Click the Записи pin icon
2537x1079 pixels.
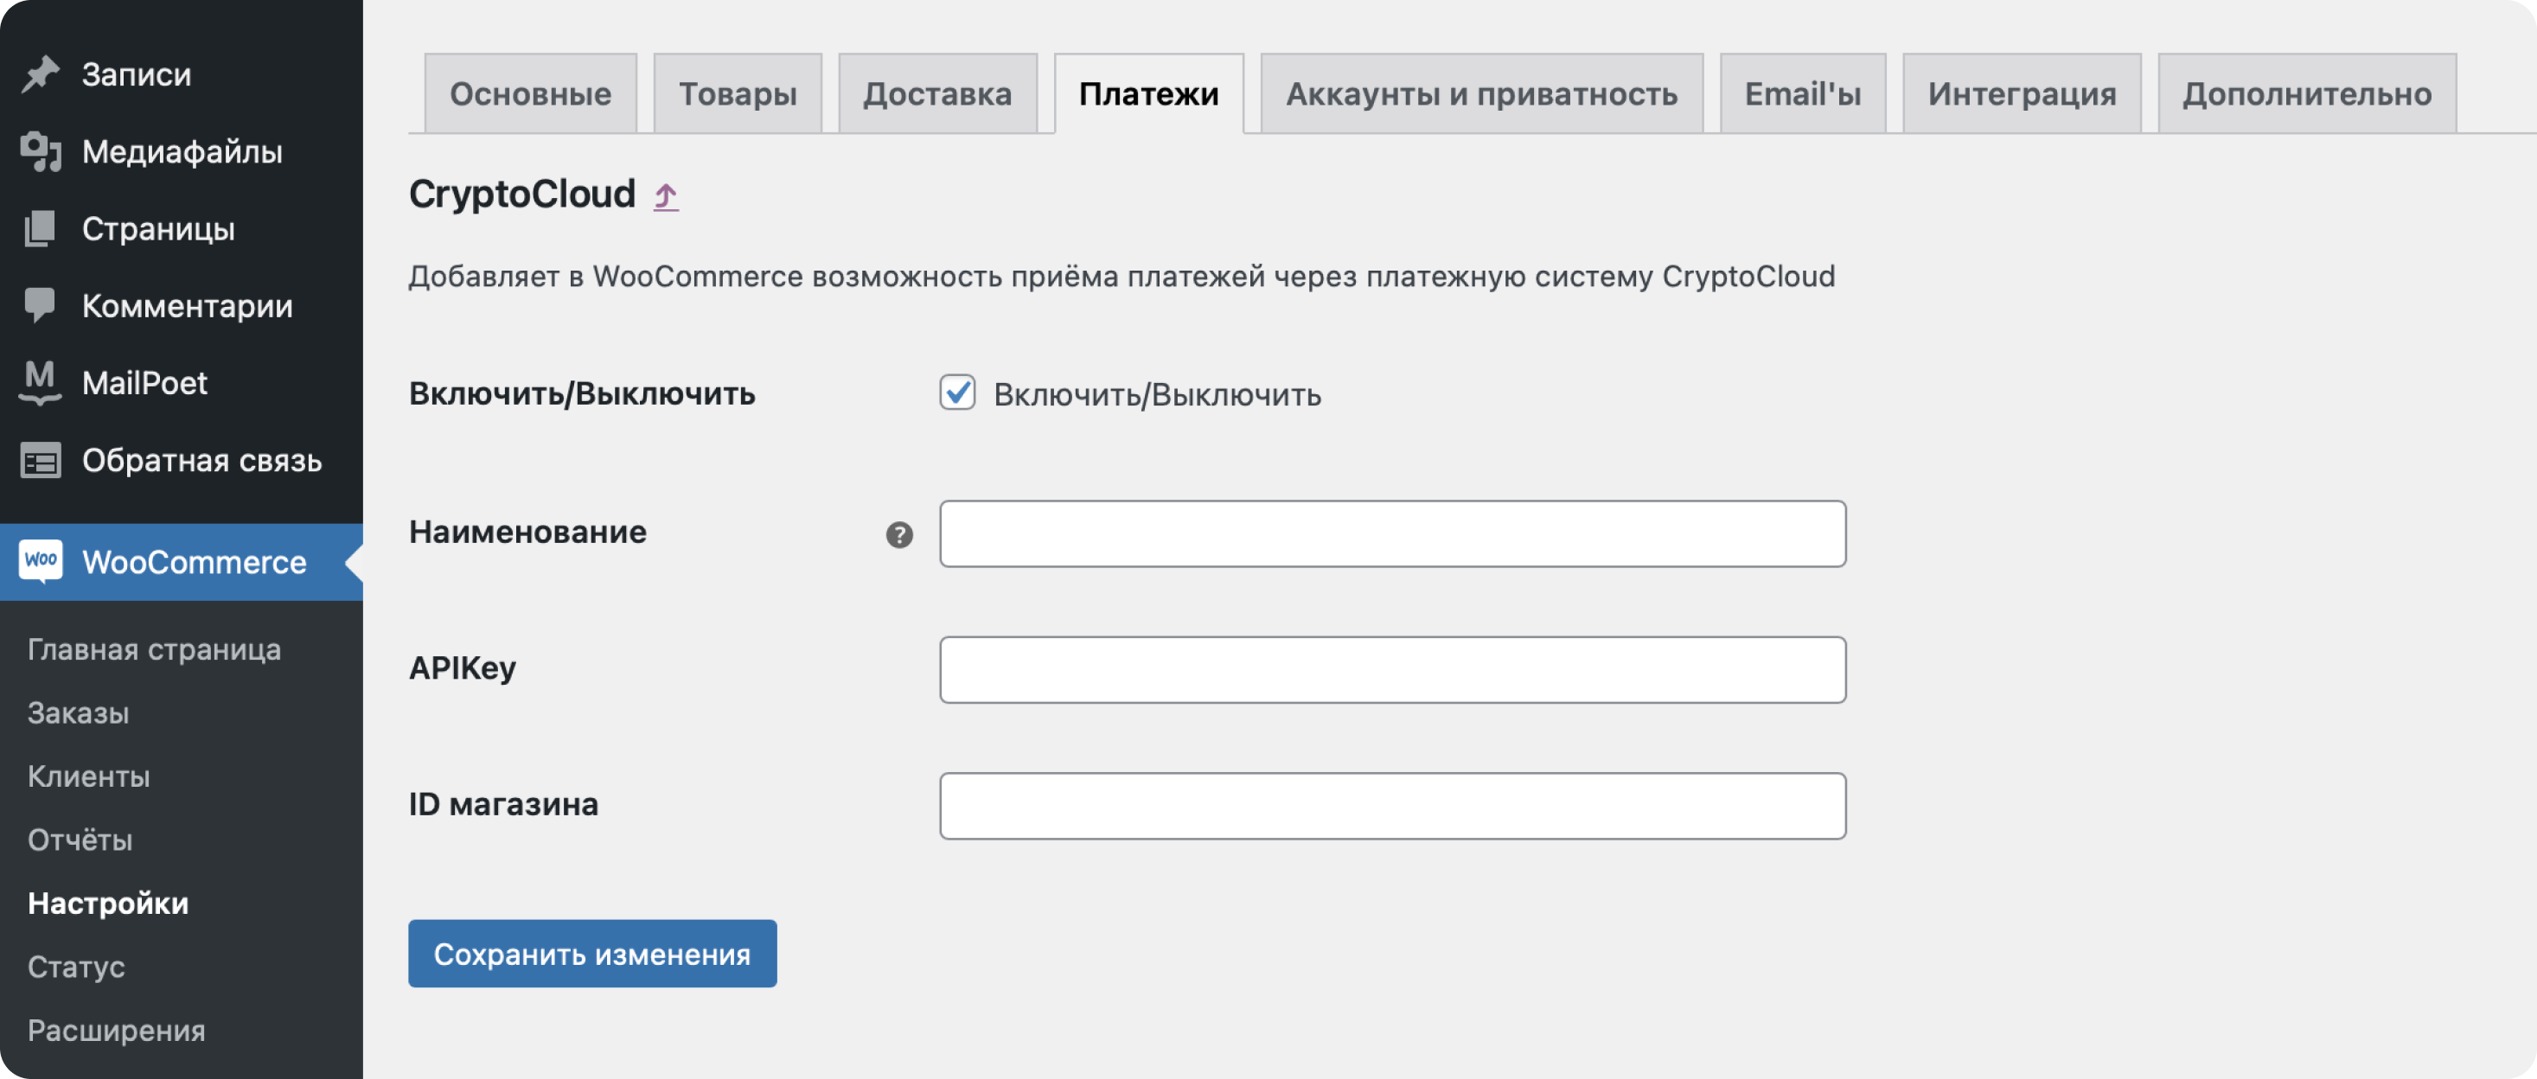(x=41, y=75)
